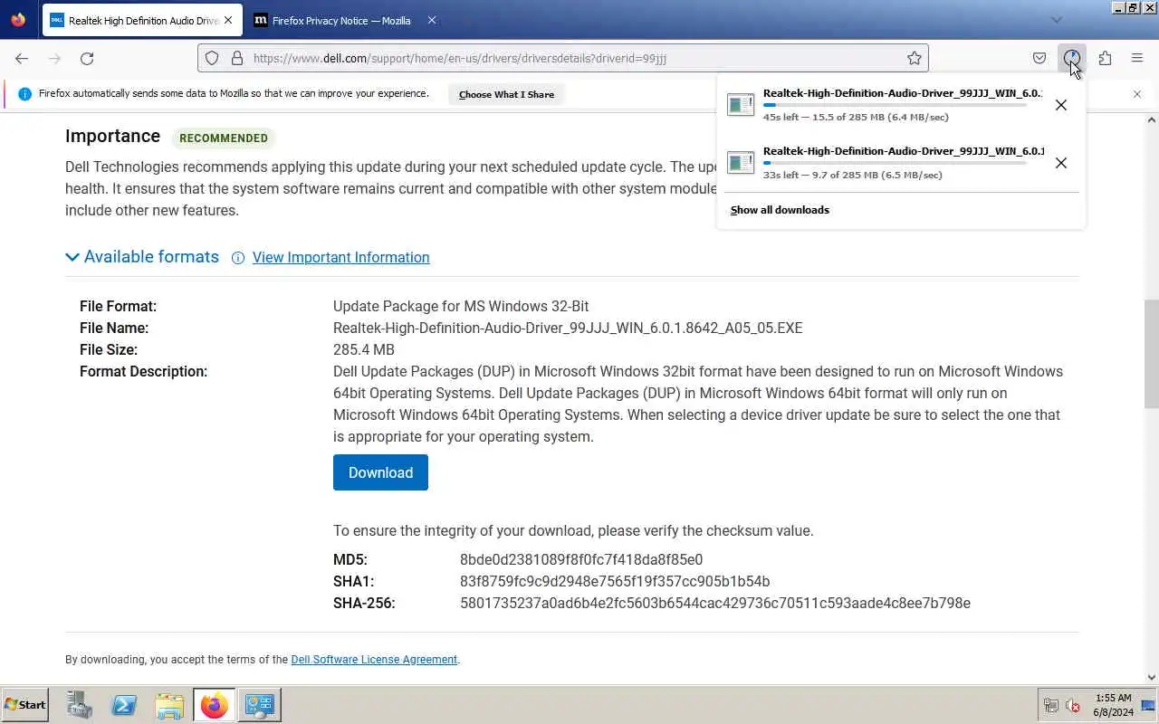
Task: Click the RECOMMENDED importance badge
Action: point(224,138)
